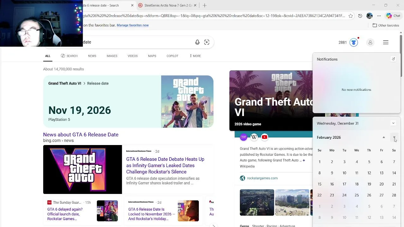The width and height of the screenshot is (404, 227).
Task: Open notification settings icon in Notifications panel
Action: (x=393, y=59)
